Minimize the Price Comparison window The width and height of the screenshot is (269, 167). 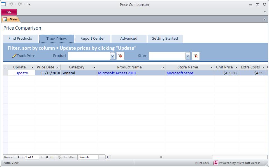pos(250,5)
